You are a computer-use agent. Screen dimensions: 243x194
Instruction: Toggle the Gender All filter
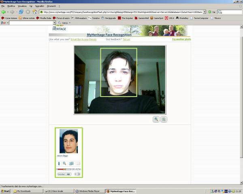coord(64,174)
